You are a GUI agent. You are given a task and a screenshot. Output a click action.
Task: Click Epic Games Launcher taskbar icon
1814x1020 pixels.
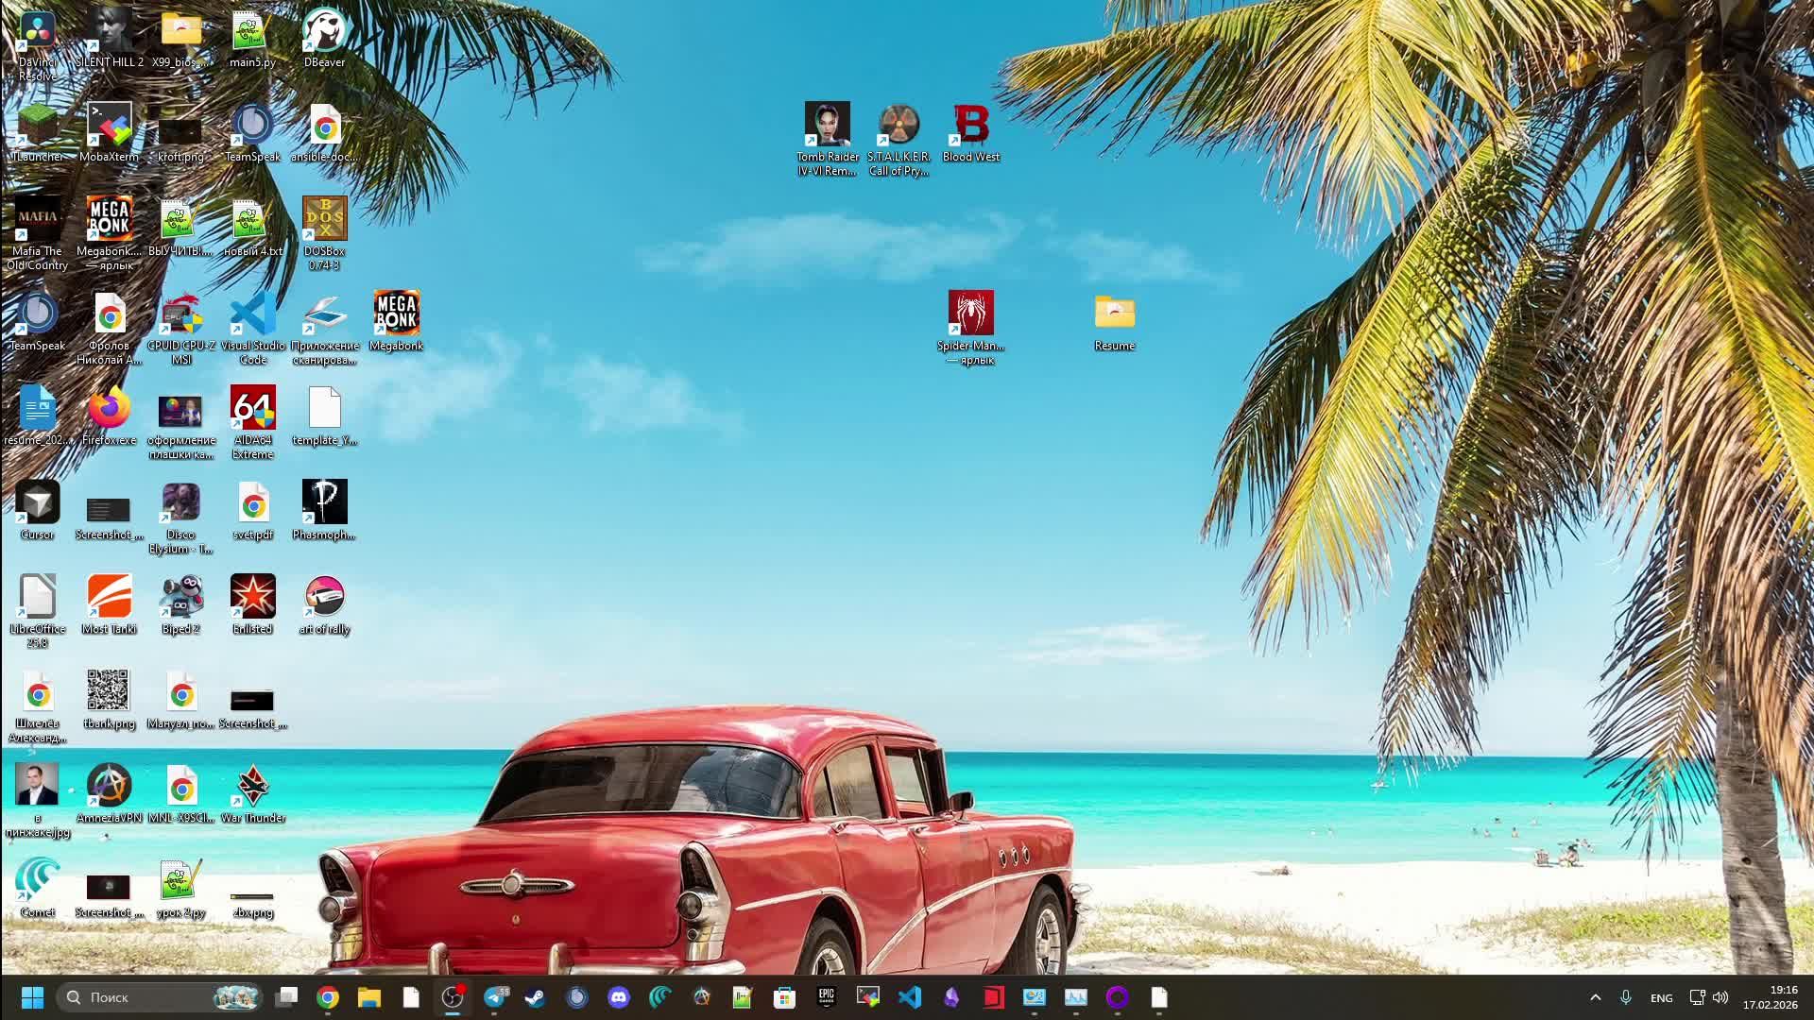(x=827, y=997)
